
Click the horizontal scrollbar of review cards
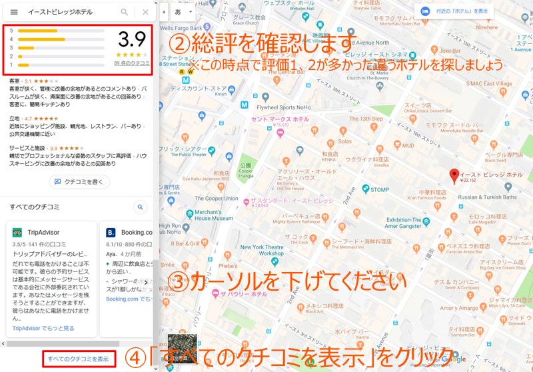click(x=63, y=343)
